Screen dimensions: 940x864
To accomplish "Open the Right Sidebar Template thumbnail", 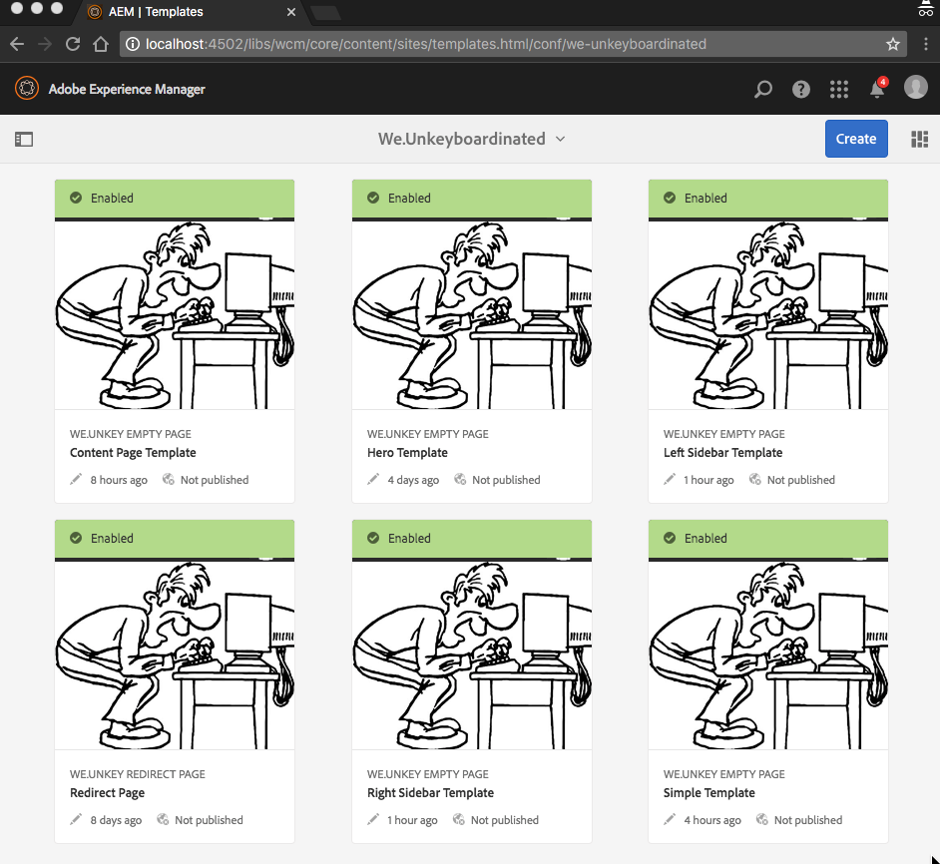I will 472,654.
